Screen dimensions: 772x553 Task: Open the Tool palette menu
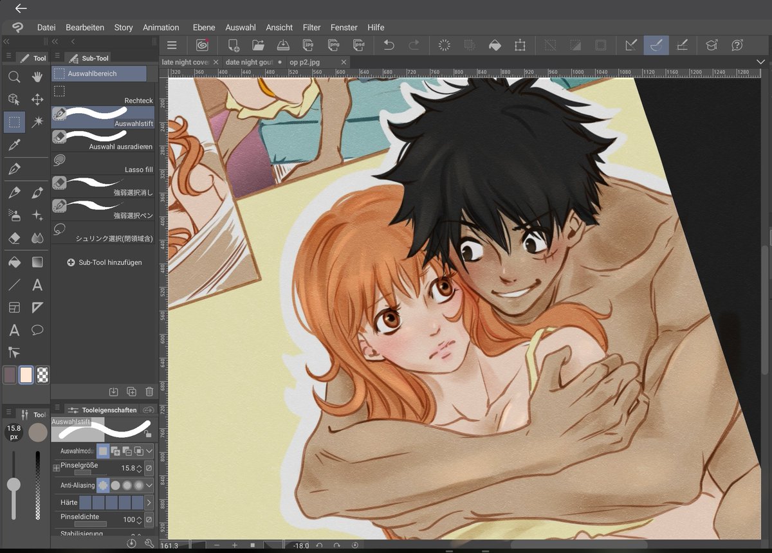coord(9,57)
